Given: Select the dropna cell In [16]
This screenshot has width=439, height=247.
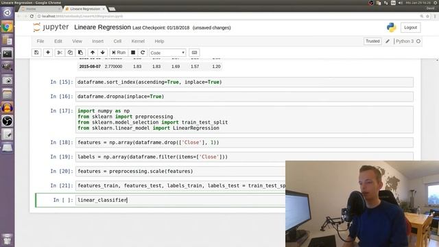Looking at the screenshot, I should (x=244, y=96).
